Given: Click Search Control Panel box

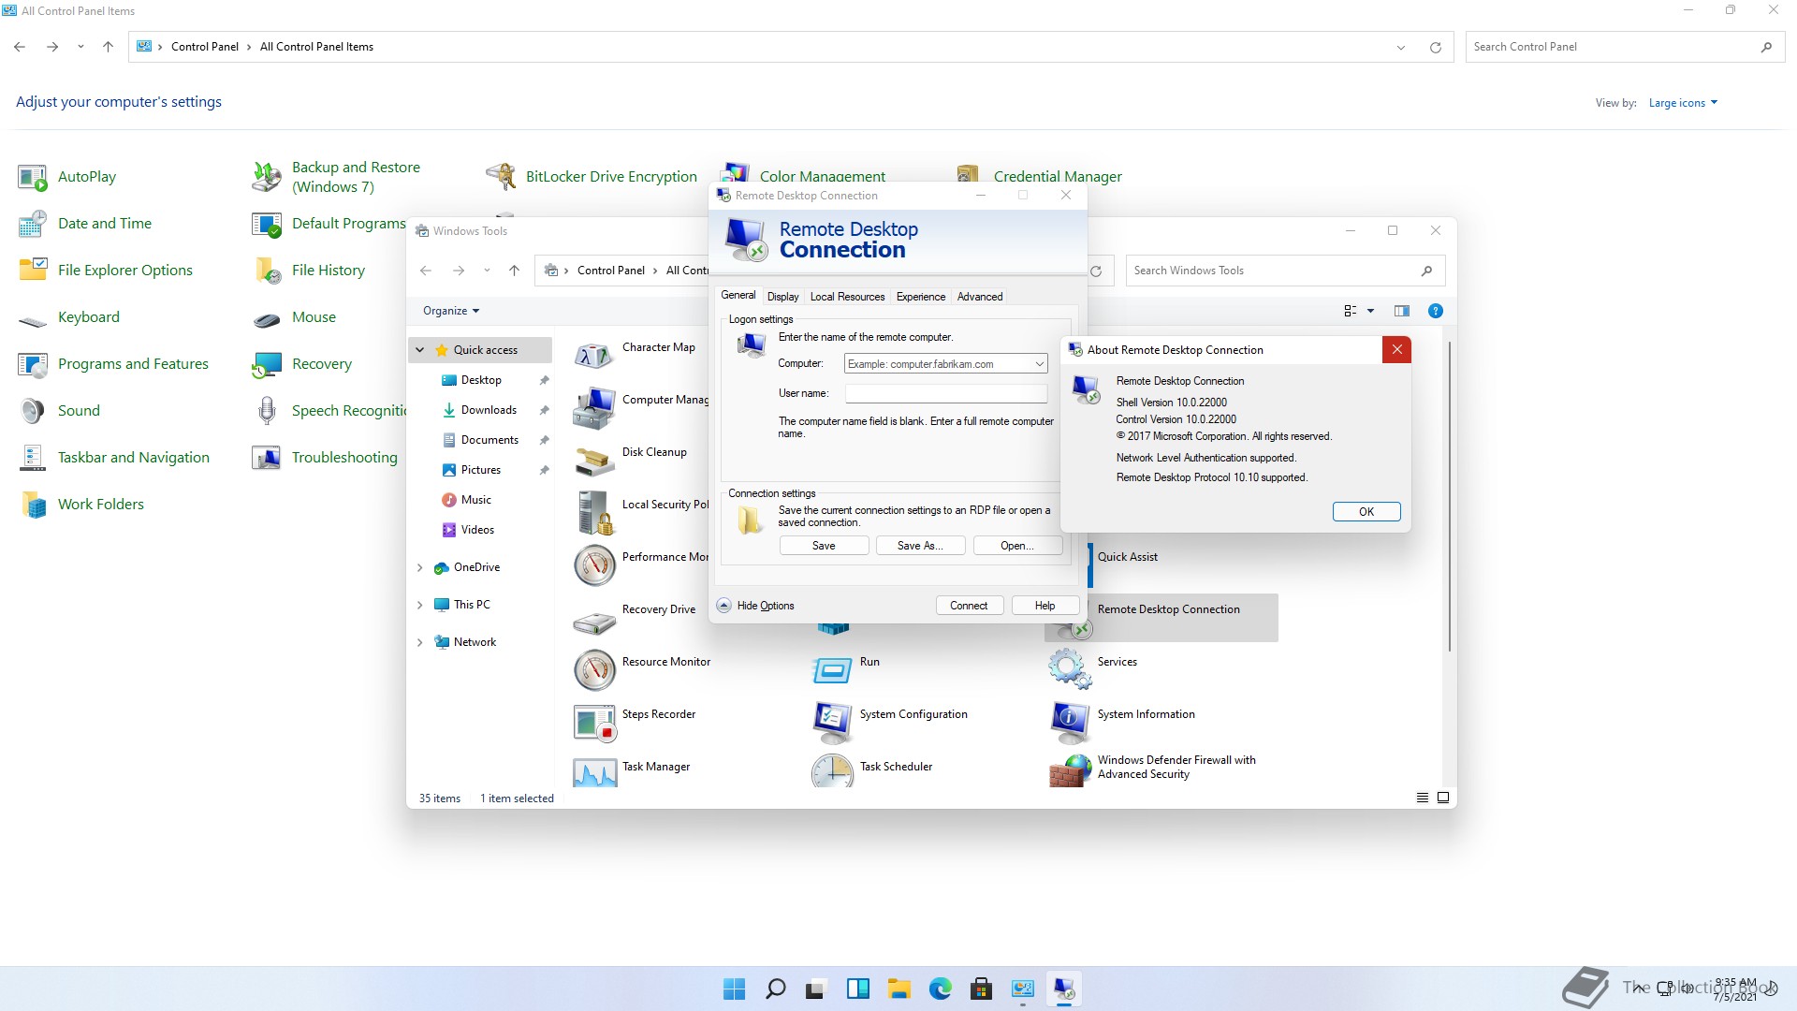Looking at the screenshot, I should point(1625,47).
